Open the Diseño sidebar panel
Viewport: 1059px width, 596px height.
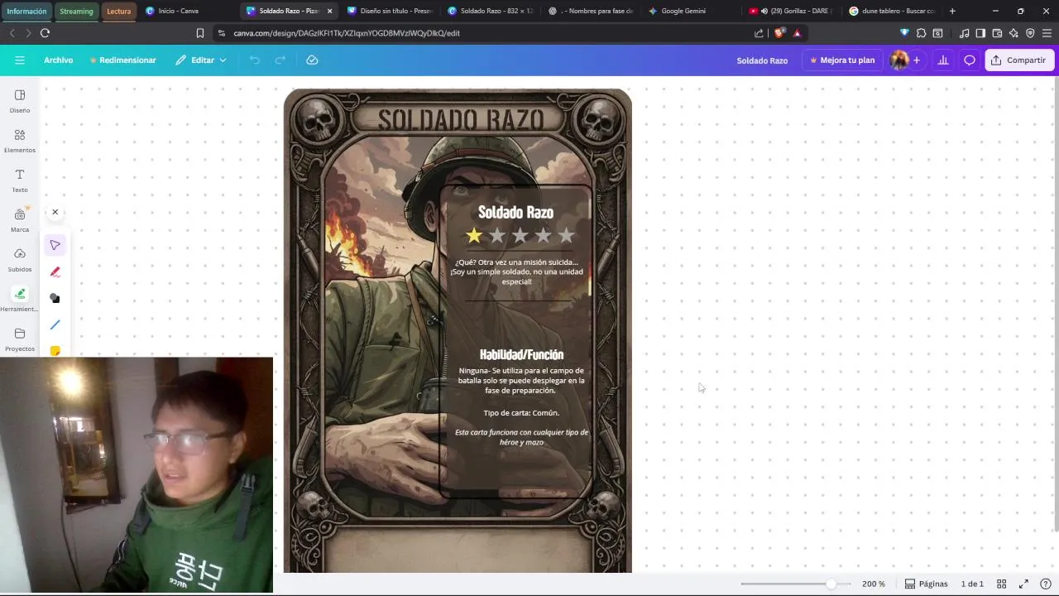click(x=20, y=101)
